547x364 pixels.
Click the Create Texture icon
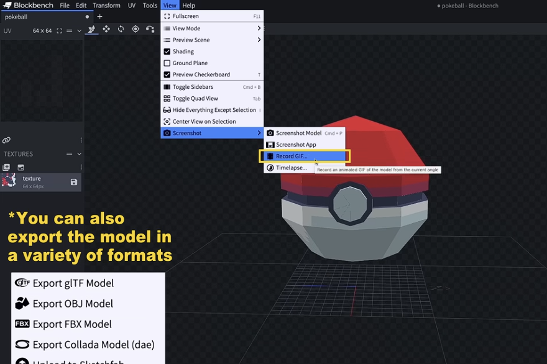pos(21,167)
